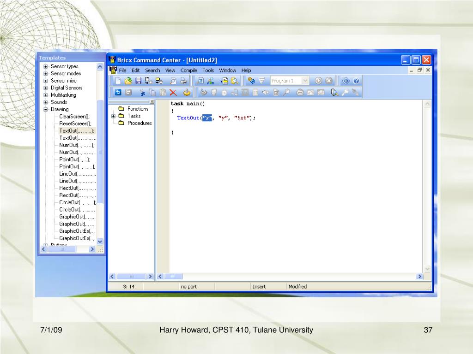Viewport: 473px width, 354px height.
Task: Click the Help question mark icon
Action: (356, 81)
